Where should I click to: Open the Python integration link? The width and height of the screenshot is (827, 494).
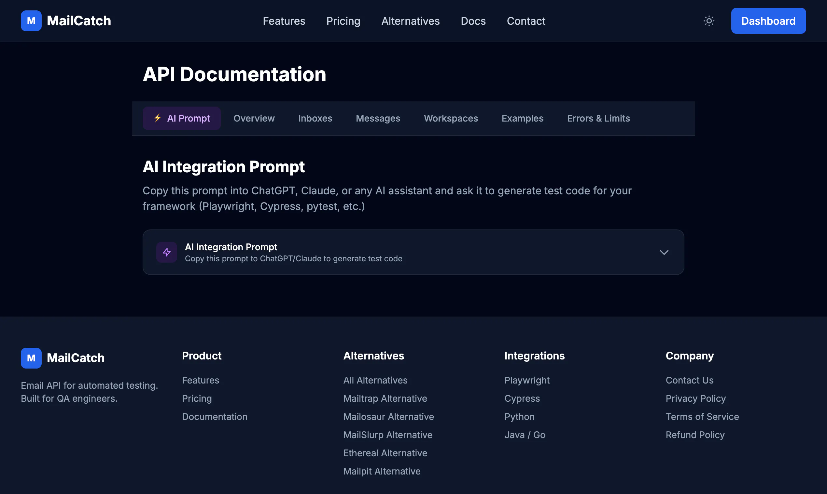[519, 417]
